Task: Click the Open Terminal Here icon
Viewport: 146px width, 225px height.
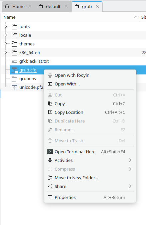Action: point(50,152)
